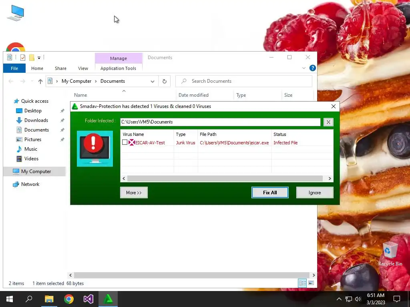The height and width of the screenshot is (307, 410).
Task: Click the Folder Infected path field
Action: pos(220,122)
